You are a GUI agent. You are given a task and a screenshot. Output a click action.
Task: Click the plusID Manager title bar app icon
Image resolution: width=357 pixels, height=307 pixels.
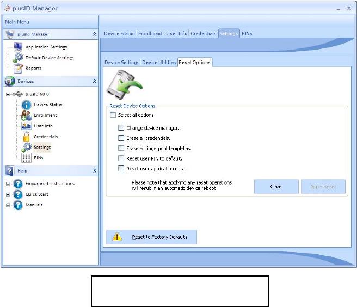(8, 8)
